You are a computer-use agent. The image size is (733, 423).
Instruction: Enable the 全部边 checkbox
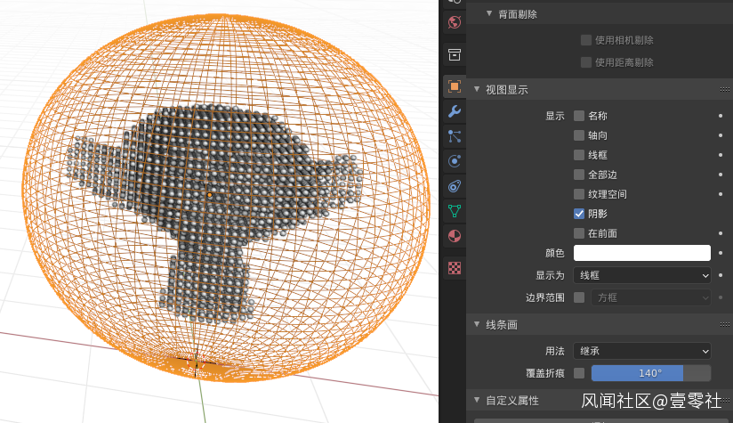(x=579, y=175)
